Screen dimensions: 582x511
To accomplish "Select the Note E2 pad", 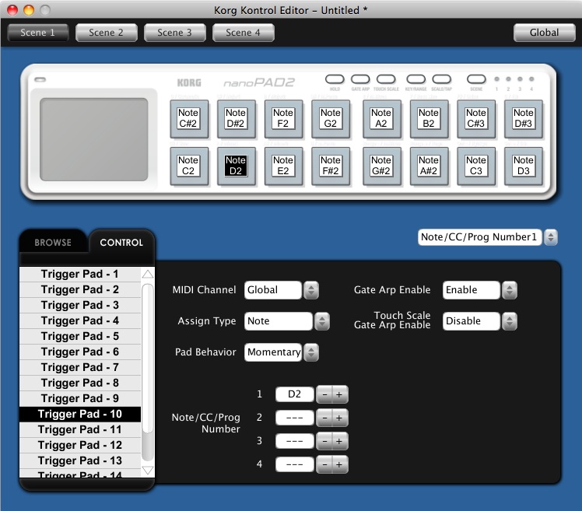I will point(283,166).
